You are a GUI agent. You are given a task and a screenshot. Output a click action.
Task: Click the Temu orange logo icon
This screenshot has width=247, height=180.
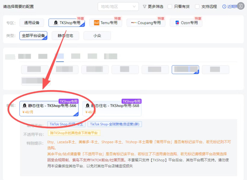pyautogui.click(x=97, y=23)
